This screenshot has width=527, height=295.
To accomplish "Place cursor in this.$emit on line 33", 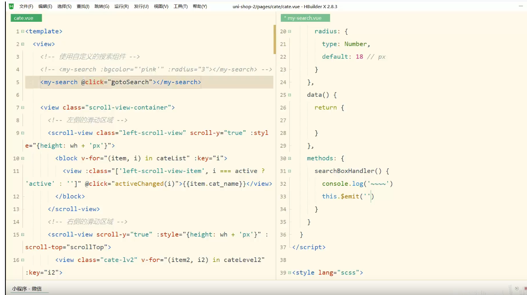I will (x=348, y=197).
